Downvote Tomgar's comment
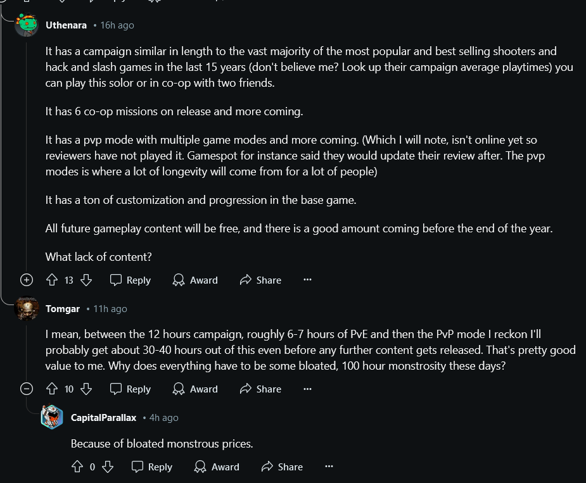 pyautogui.click(x=87, y=389)
